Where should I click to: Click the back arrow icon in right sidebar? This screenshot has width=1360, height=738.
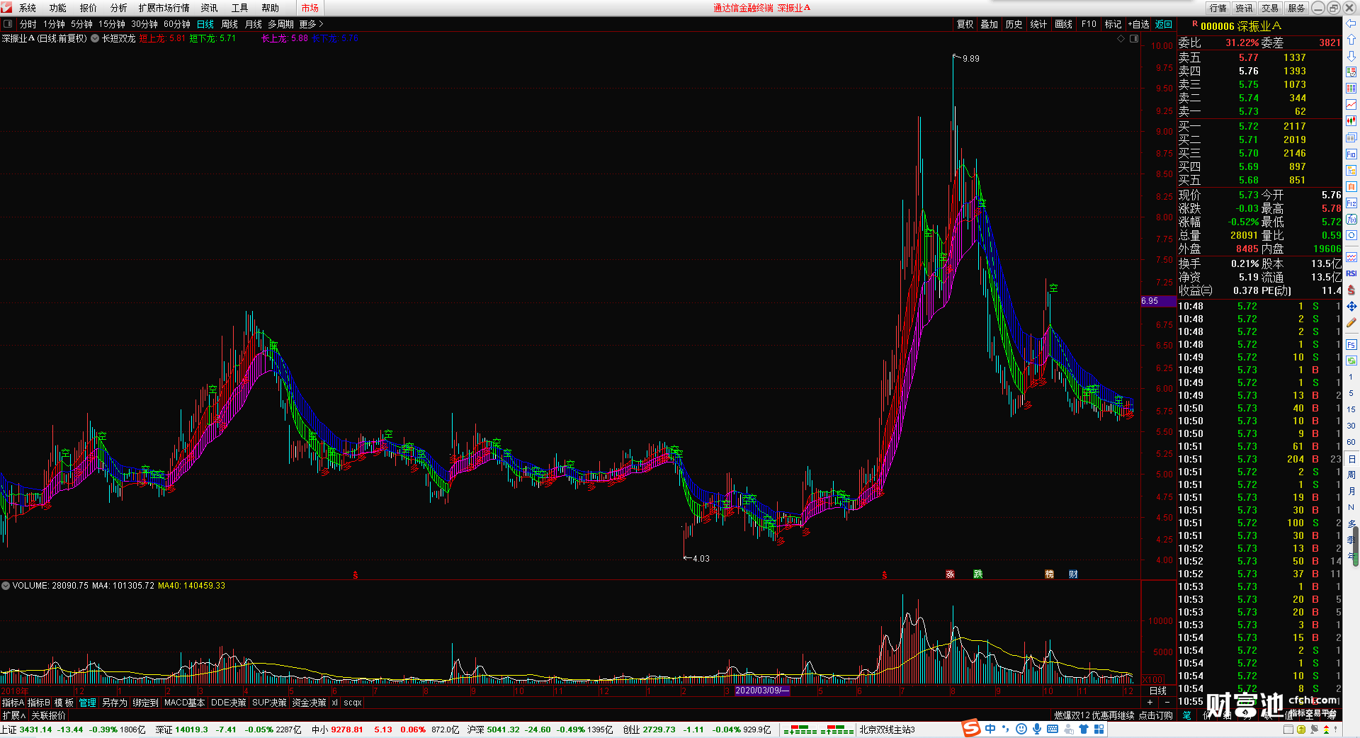tap(1351, 23)
